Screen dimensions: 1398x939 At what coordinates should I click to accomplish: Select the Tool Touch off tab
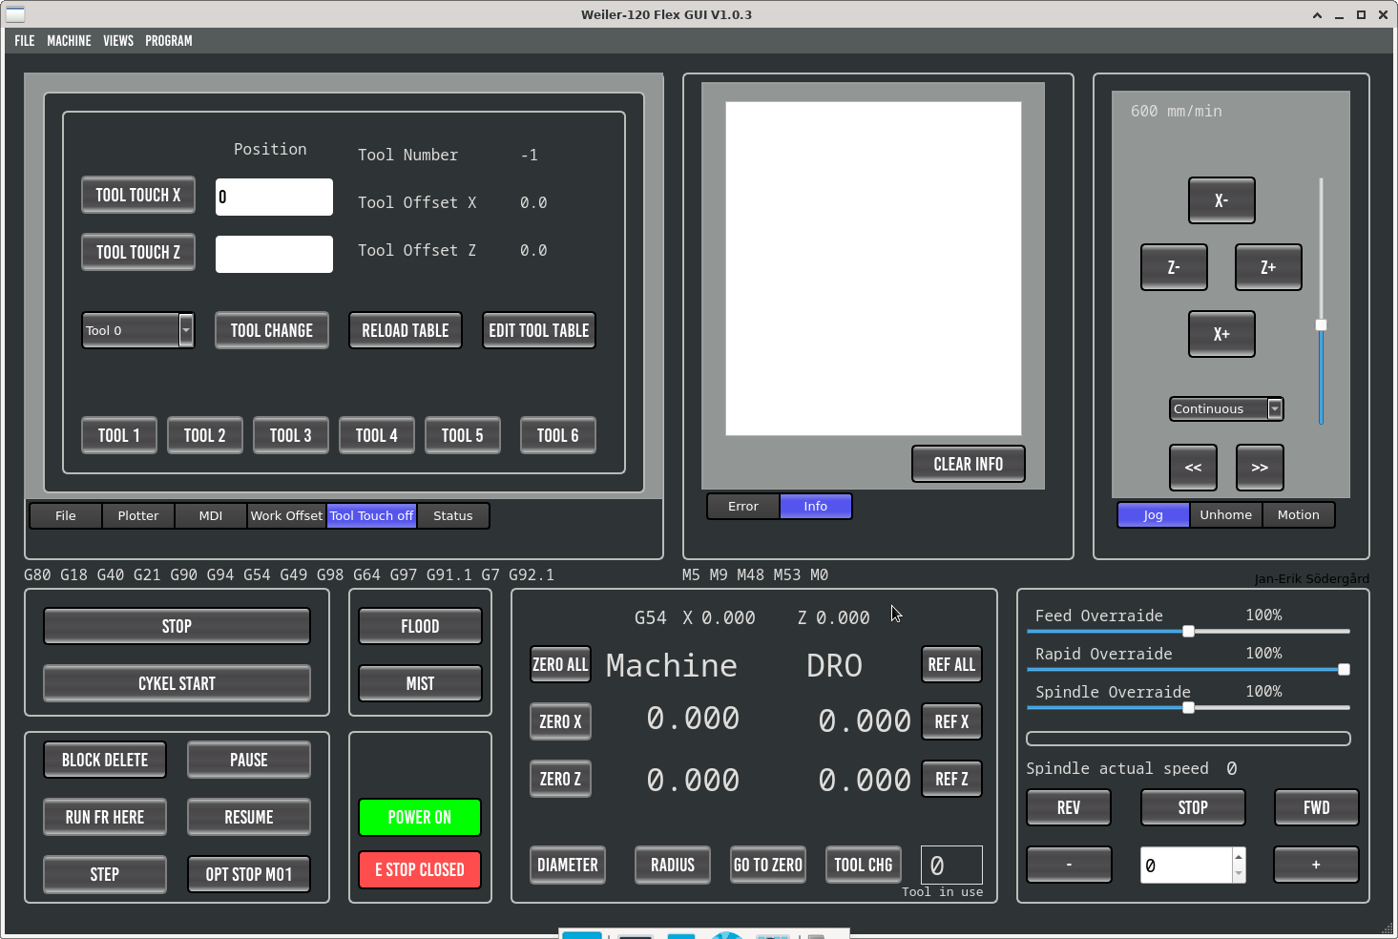372,516
